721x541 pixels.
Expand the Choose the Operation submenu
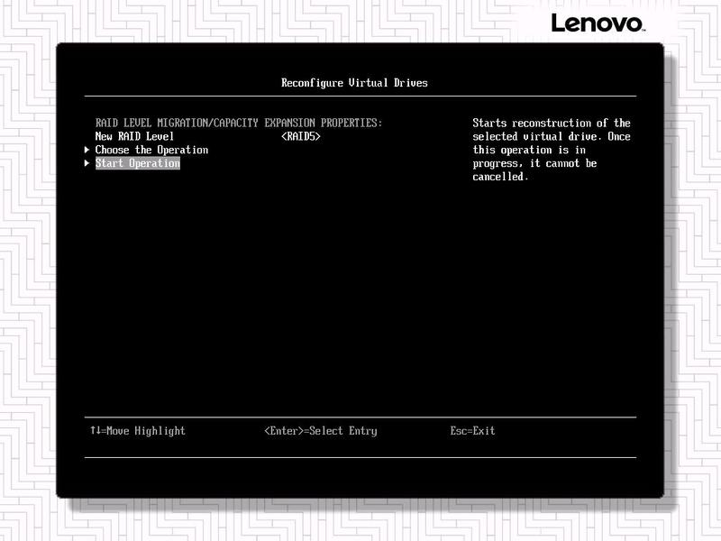pos(151,150)
